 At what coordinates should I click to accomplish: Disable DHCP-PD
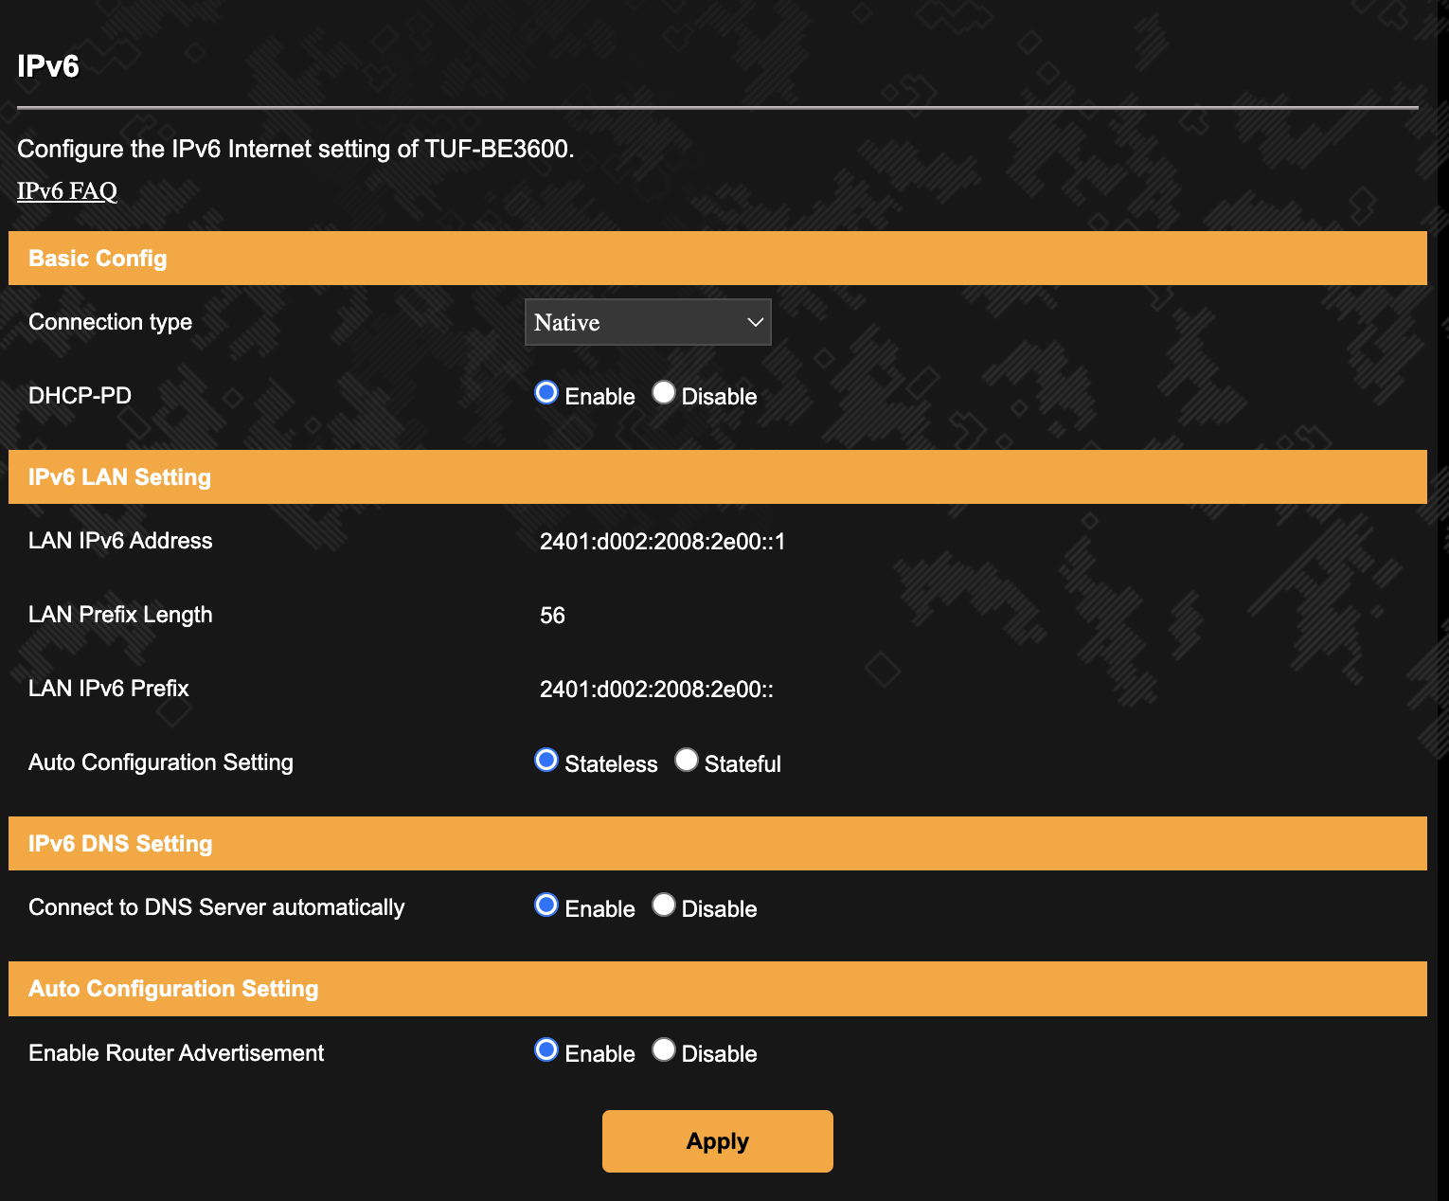(664, 393)
